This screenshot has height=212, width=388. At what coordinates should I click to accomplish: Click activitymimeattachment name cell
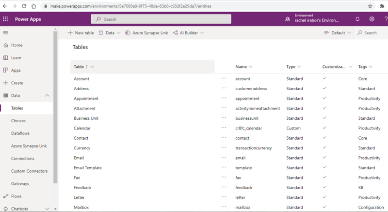[258, 108]
